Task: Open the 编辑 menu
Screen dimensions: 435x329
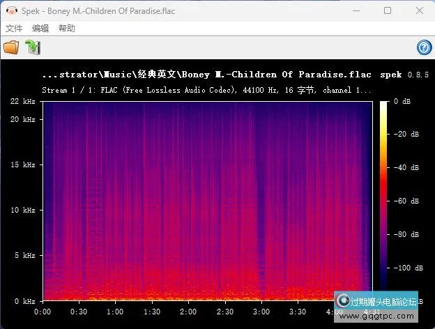Action: coord(40,29)
